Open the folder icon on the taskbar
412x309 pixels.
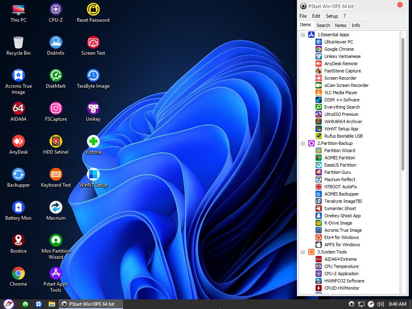pyautogui.click(x=52, y=304)
